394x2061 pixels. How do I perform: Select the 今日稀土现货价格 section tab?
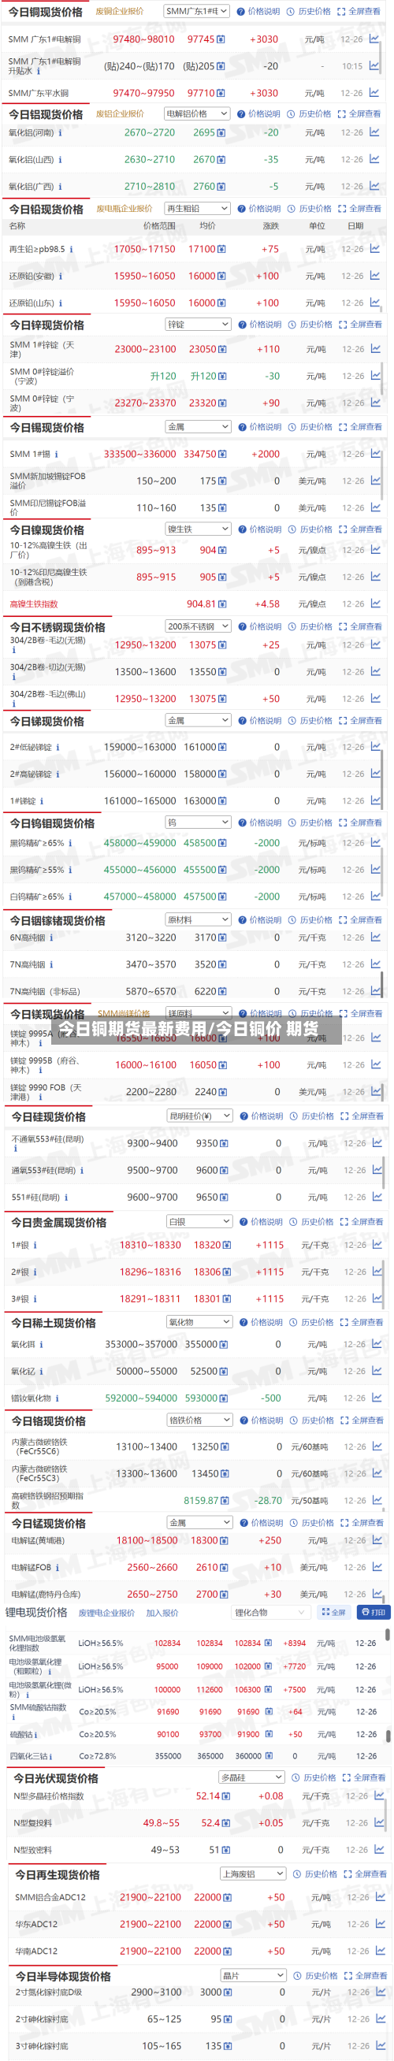click(53, 1324)
